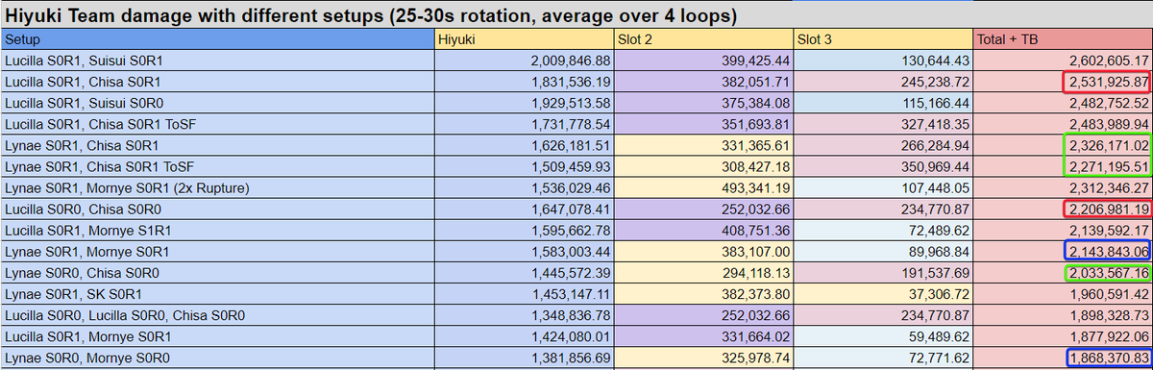Image resolution: width=1153 pixels, height=370 pixels.
Task: Select total value 2,143,843.06
Action: 1063,251
